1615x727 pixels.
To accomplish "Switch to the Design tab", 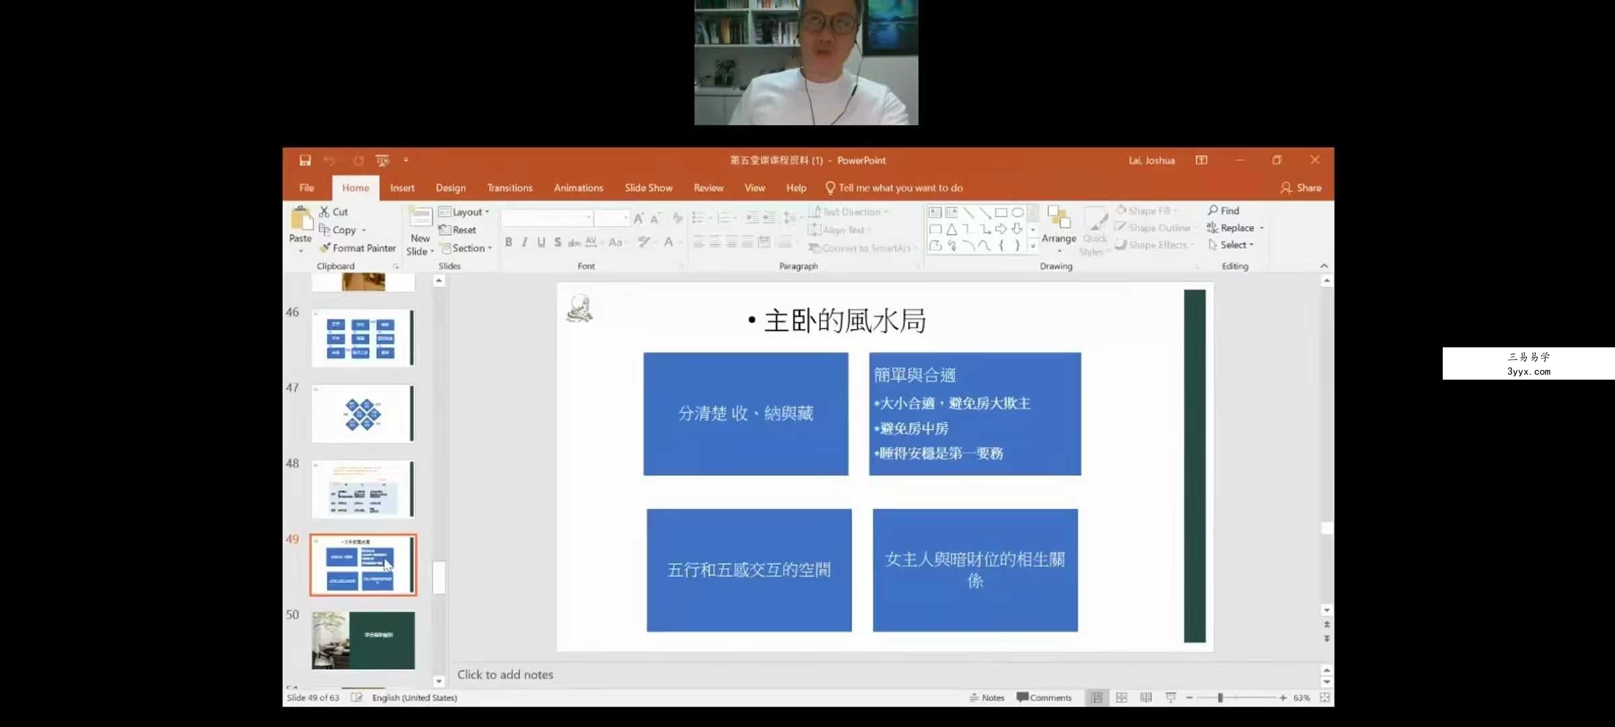I will click(x=451, y=188).
